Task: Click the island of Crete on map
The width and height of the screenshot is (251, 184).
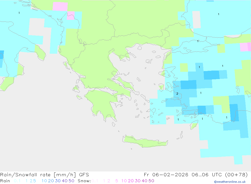Action: pyautogui.click(x=145, y=141)
